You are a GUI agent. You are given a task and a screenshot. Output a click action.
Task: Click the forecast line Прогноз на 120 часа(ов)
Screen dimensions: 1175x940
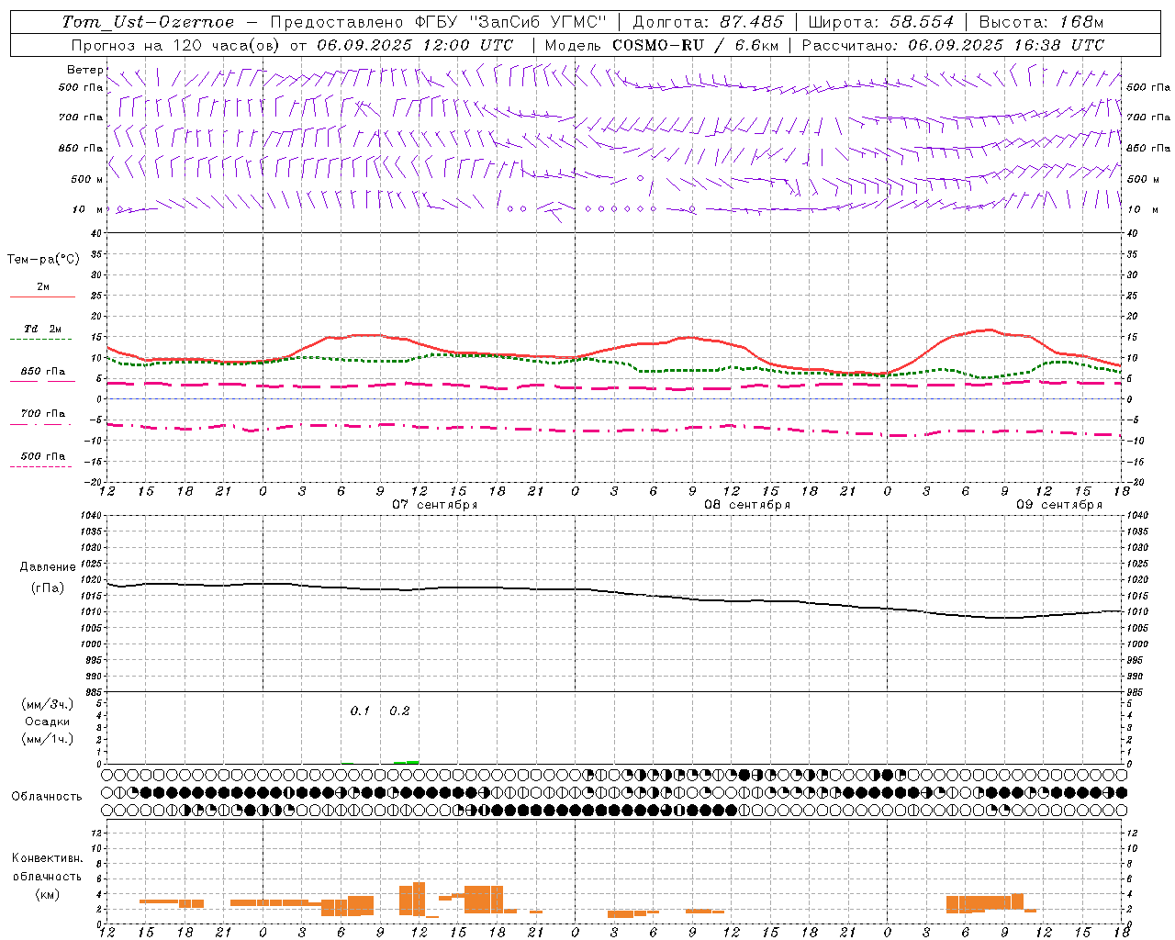177,45
